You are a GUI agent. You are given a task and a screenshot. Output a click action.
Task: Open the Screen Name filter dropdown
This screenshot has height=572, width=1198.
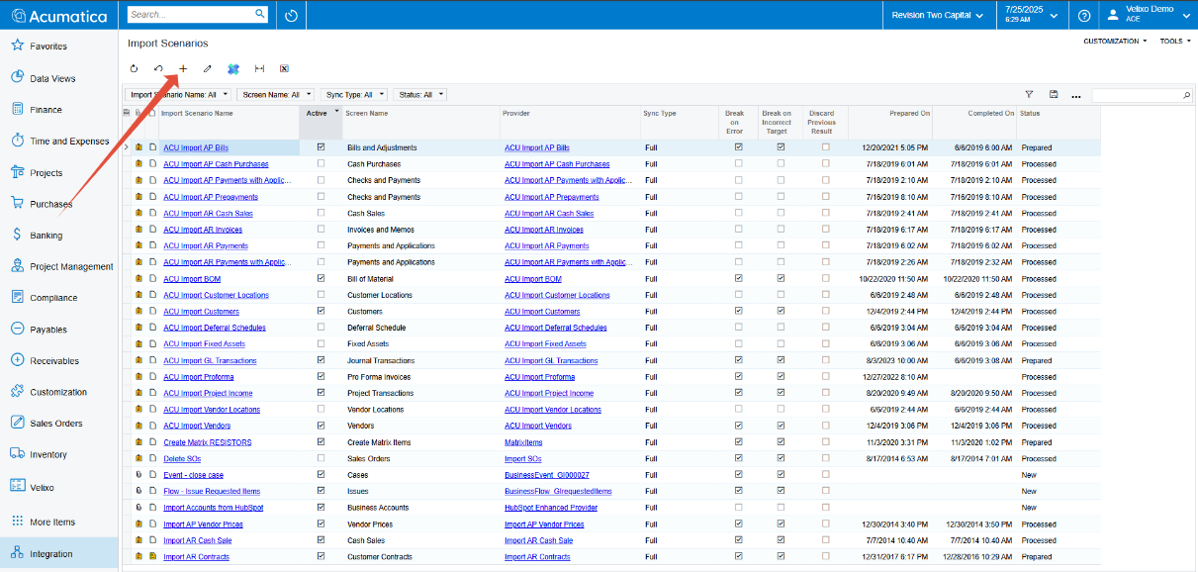click(x=276, y=95)
